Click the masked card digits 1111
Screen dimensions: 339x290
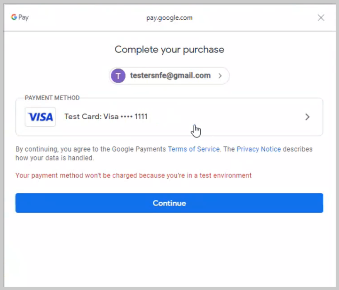(141, 117)
